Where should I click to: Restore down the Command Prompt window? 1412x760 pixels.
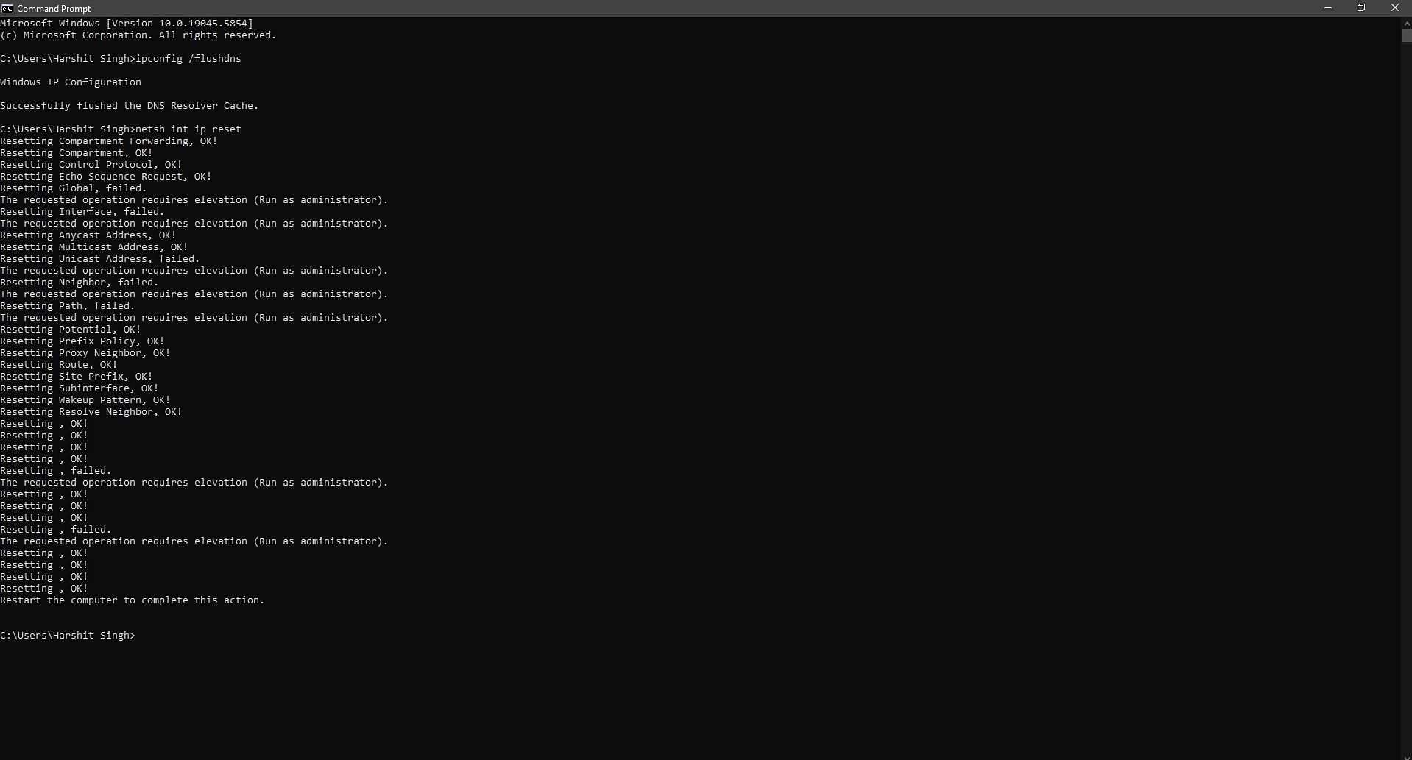(1361, 8)
